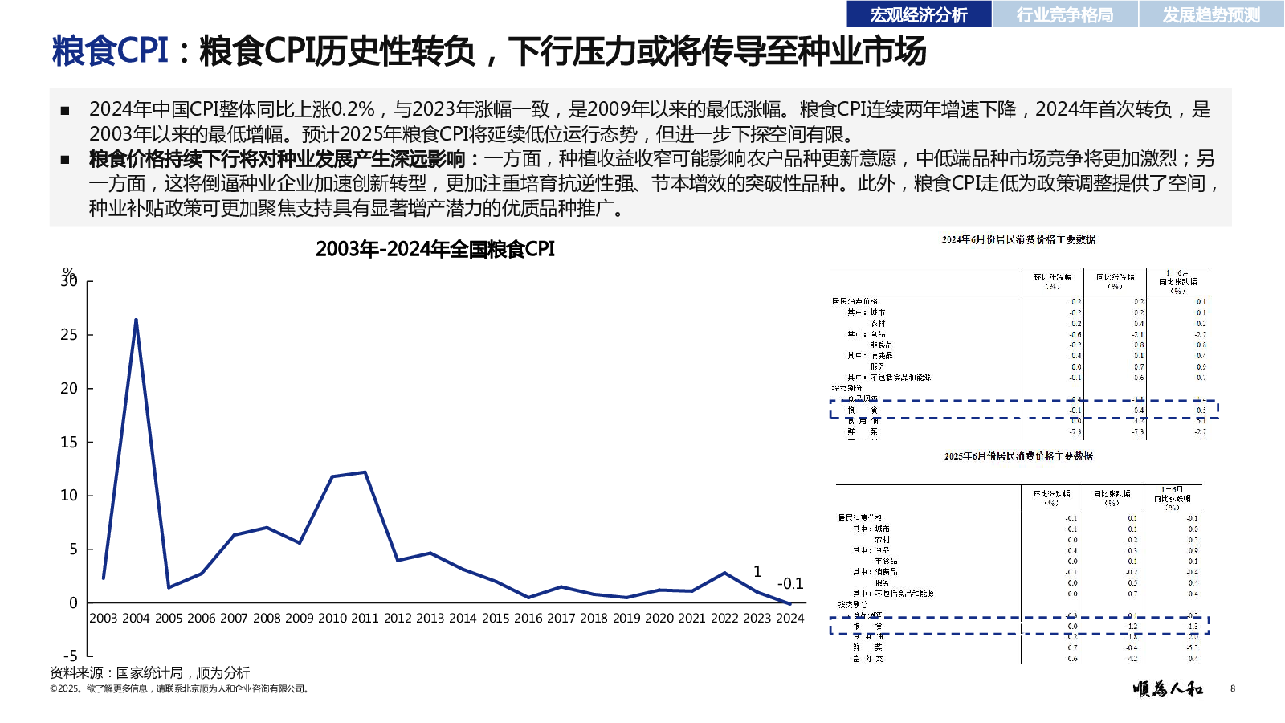1285x723 pixels.
Task: Click y-axis label 10
Action: click(x=69, y=496)
